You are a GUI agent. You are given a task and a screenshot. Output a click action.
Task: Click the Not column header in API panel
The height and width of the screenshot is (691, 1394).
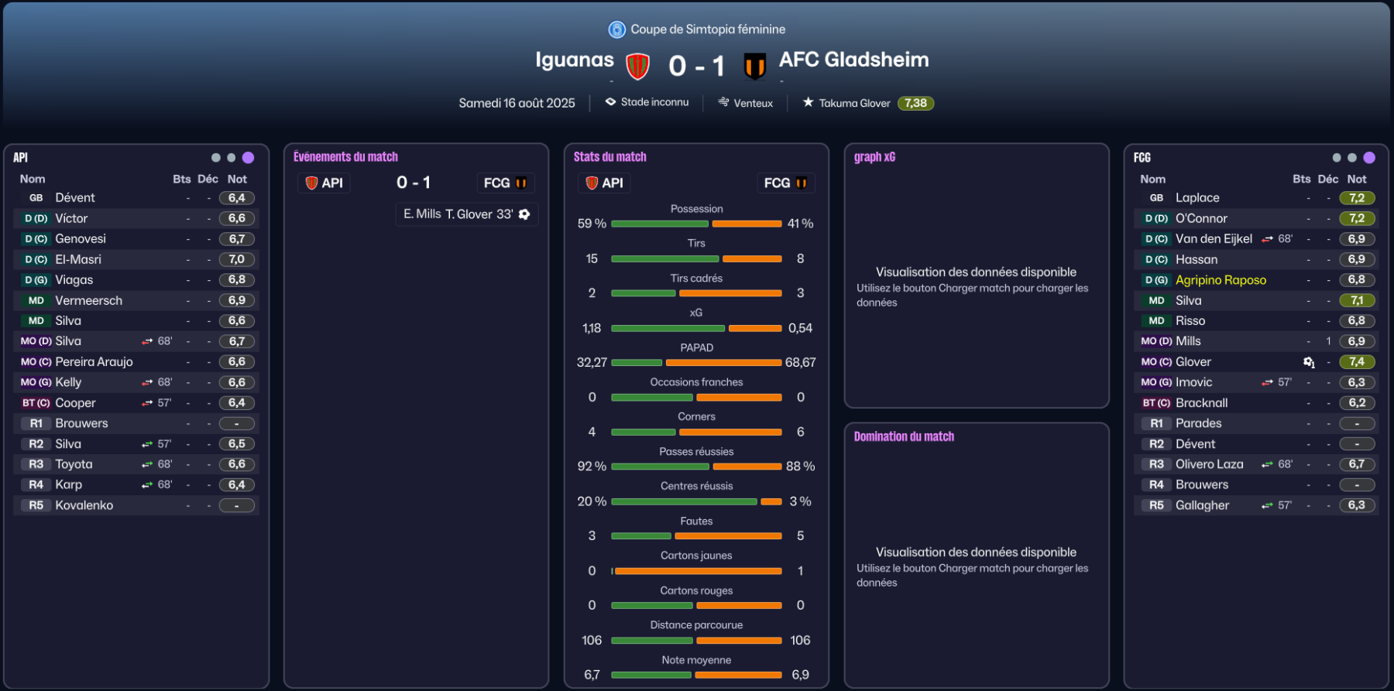(x=237, y=179)
